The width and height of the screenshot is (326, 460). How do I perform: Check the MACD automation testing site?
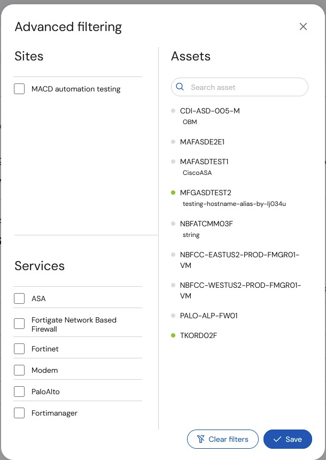tap(19, 89)
